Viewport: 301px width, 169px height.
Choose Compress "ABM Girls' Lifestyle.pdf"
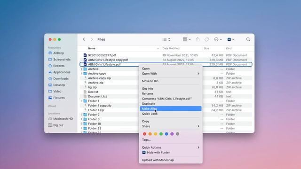pyautogui.click(x=171, y=99)
